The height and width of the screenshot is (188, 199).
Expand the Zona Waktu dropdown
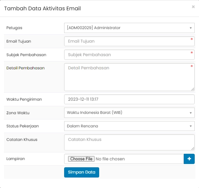pos(129,113)
